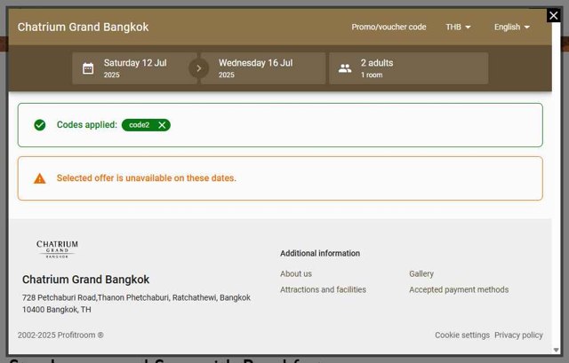Viewport: 569px width, 363px height.
Task: Open Cookie settings
Action: 462,335
